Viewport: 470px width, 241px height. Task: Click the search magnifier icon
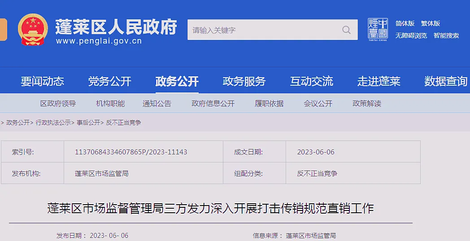click(347, 30)
